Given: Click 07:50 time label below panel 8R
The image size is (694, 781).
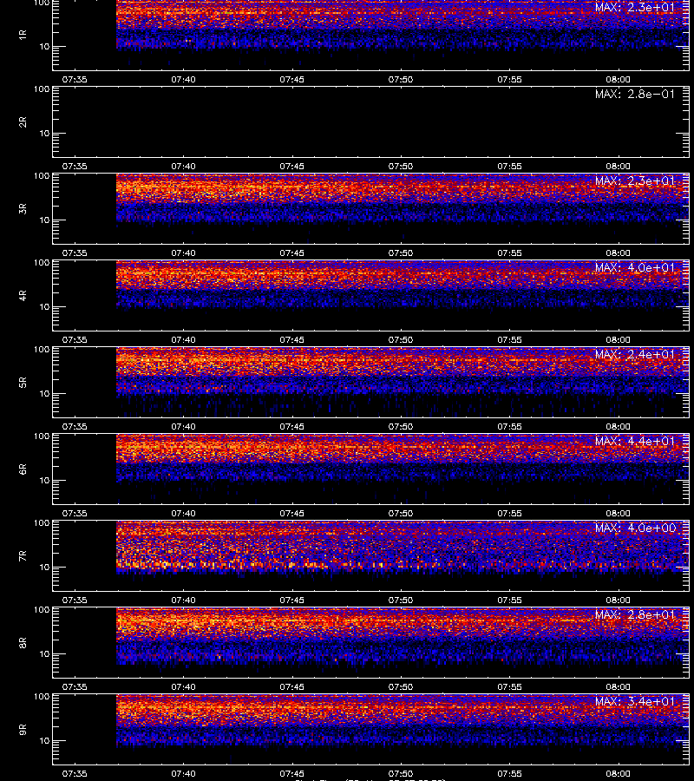Looking at the screenshot, I should point(401,687).
